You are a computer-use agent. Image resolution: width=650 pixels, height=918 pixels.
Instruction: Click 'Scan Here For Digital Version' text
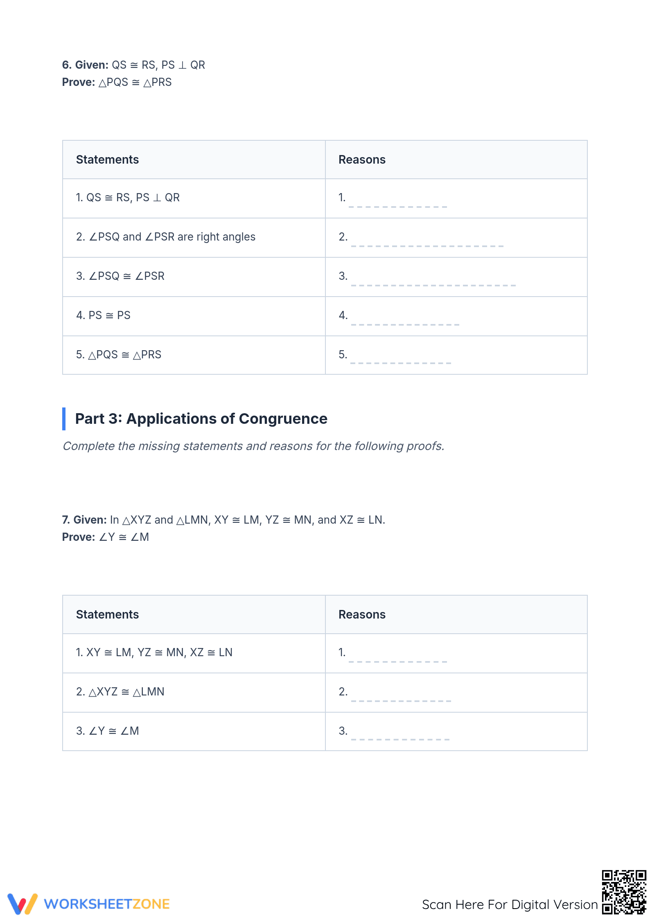point(510,904)
